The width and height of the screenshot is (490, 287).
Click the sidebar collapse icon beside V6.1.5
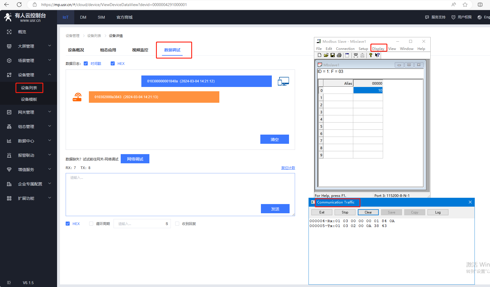(x=9, y=283)
